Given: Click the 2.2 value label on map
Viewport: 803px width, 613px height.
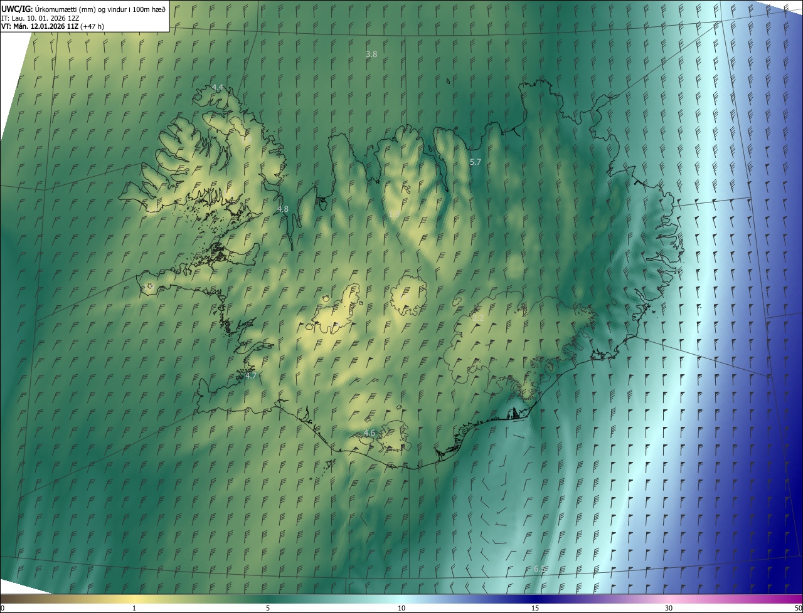Looking at the screenshot, I should (478, 318).
